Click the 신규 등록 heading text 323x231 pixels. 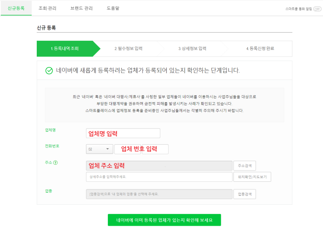tap(46, 28)
